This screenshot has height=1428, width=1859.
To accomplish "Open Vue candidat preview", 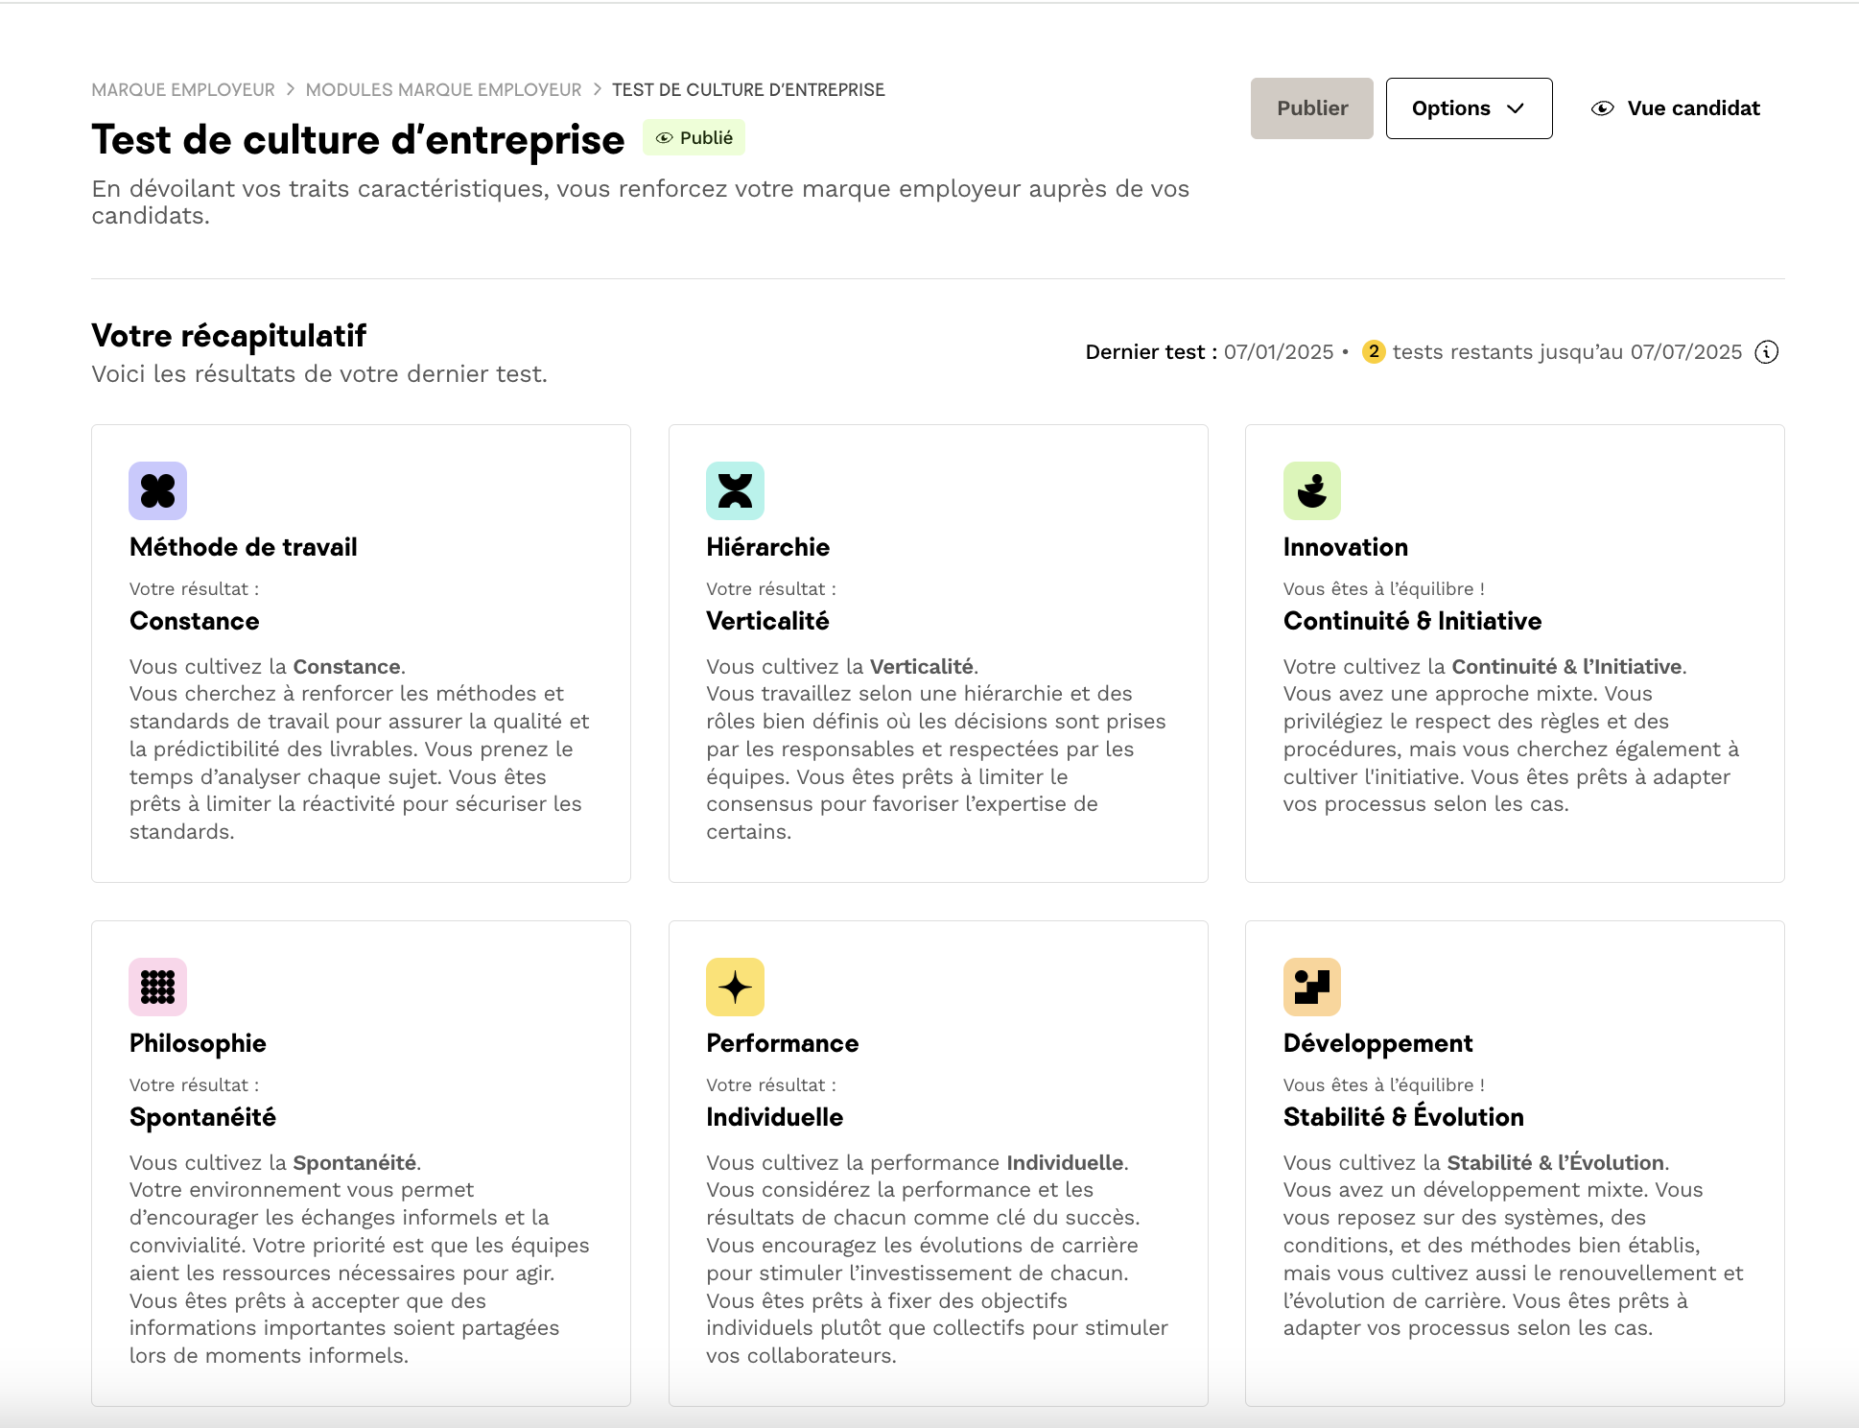I will [1676, 108].
